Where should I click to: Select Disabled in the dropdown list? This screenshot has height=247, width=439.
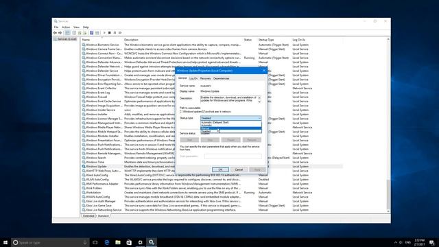tap(231, 131)
